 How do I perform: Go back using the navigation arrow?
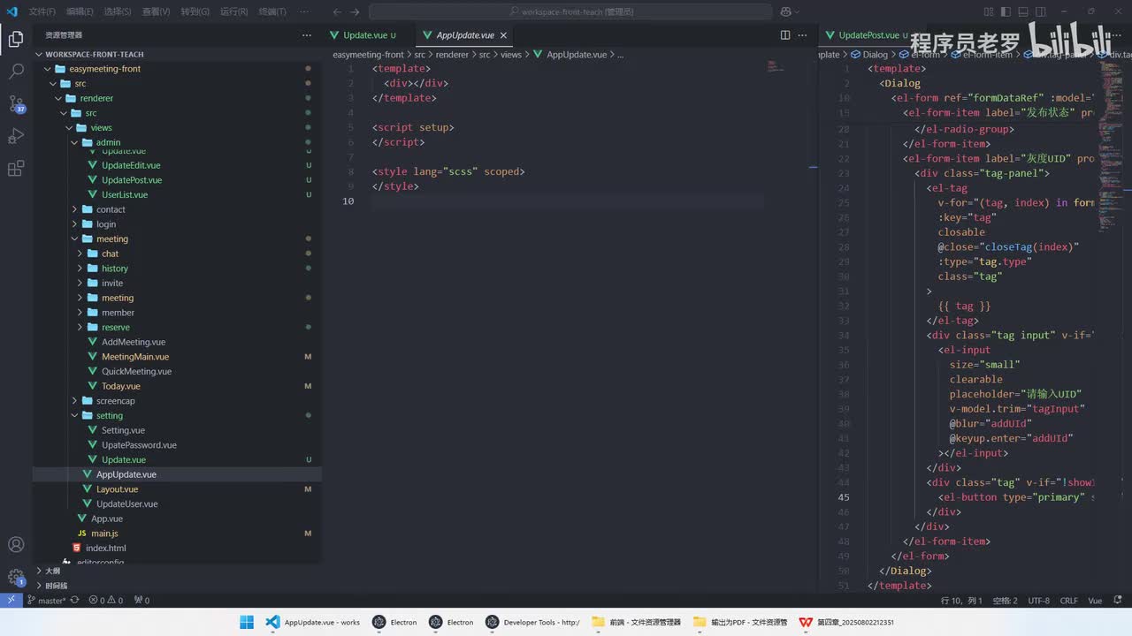pyautogui.click(x=337, y=11)
